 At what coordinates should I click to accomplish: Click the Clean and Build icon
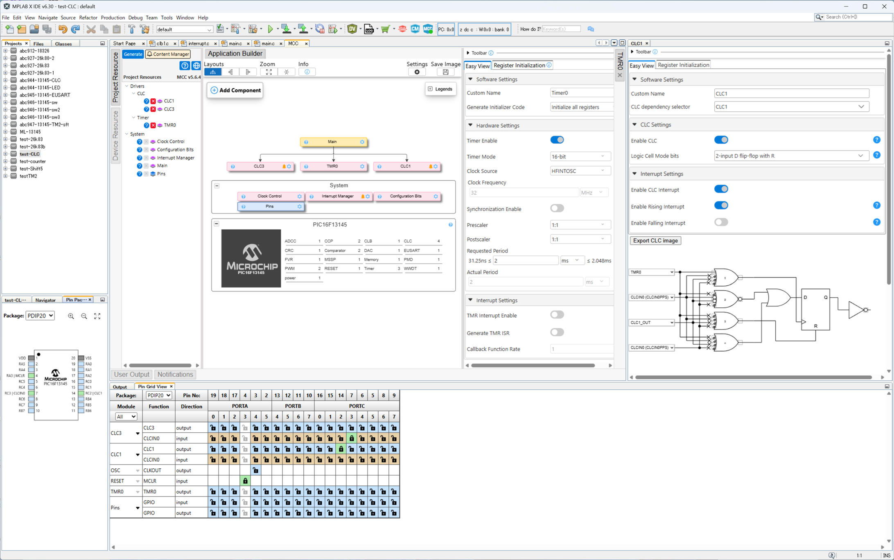[144, 29]
